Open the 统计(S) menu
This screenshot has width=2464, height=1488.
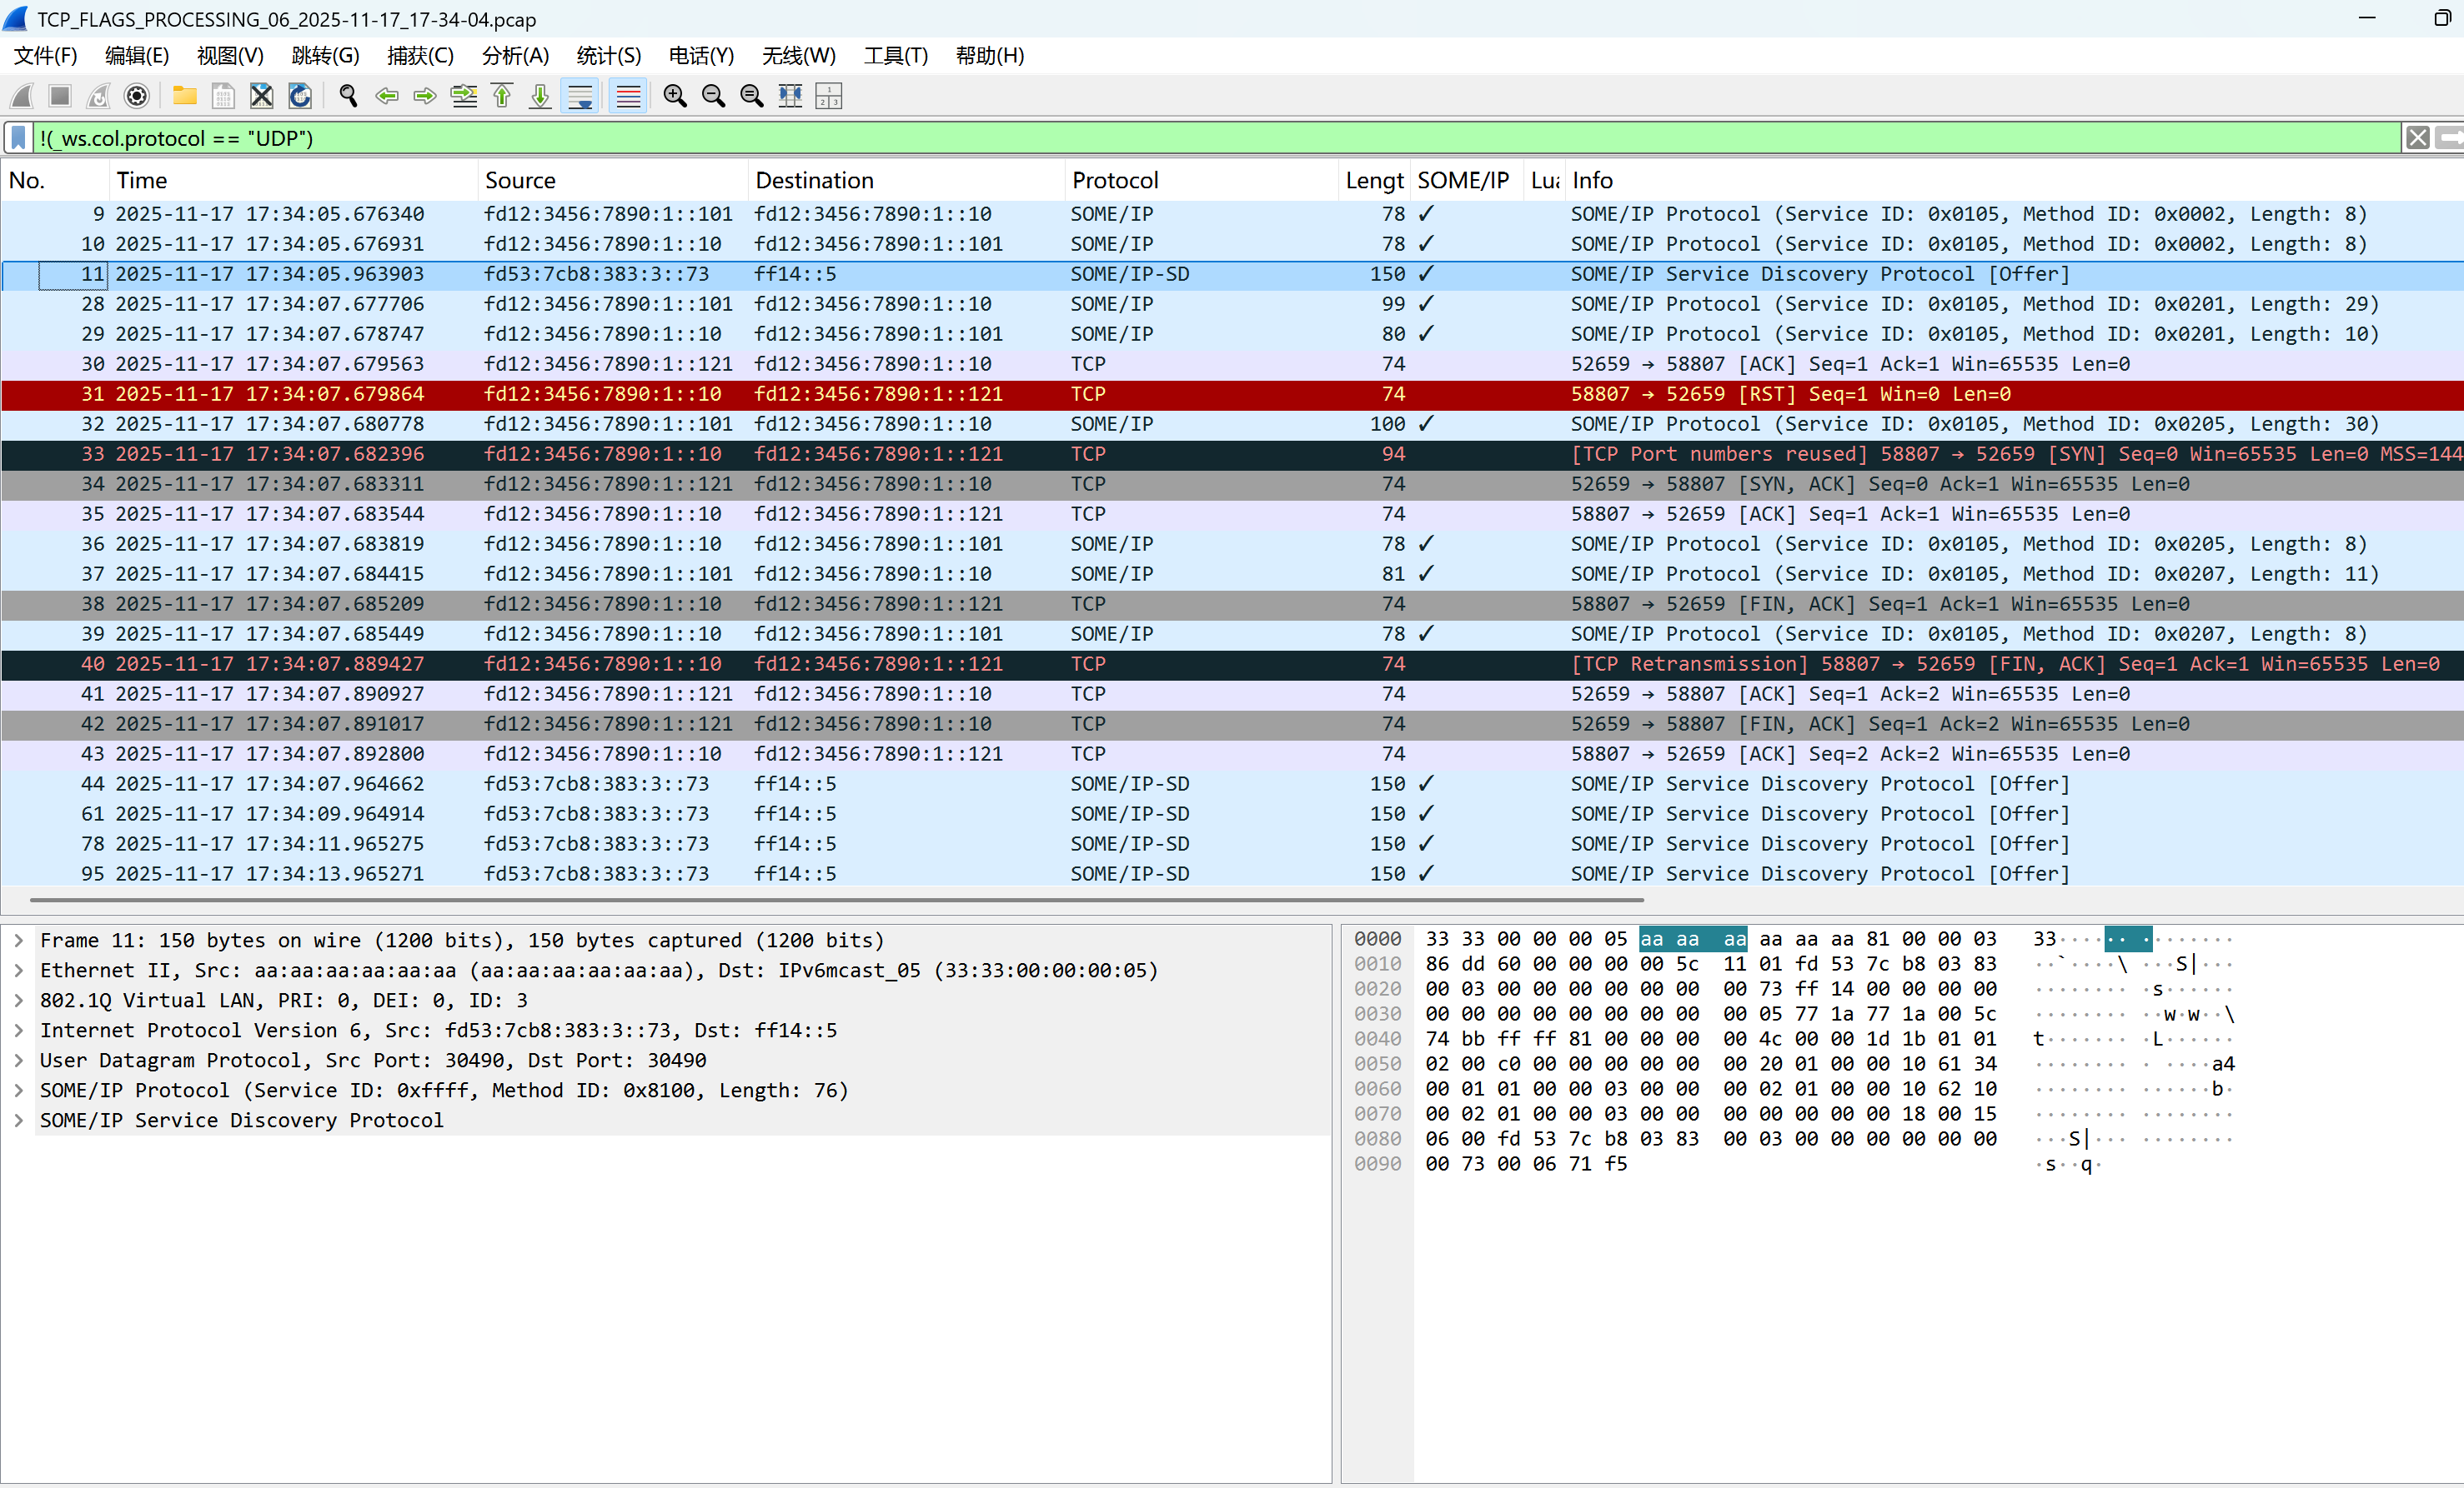[x=609, y=56]
